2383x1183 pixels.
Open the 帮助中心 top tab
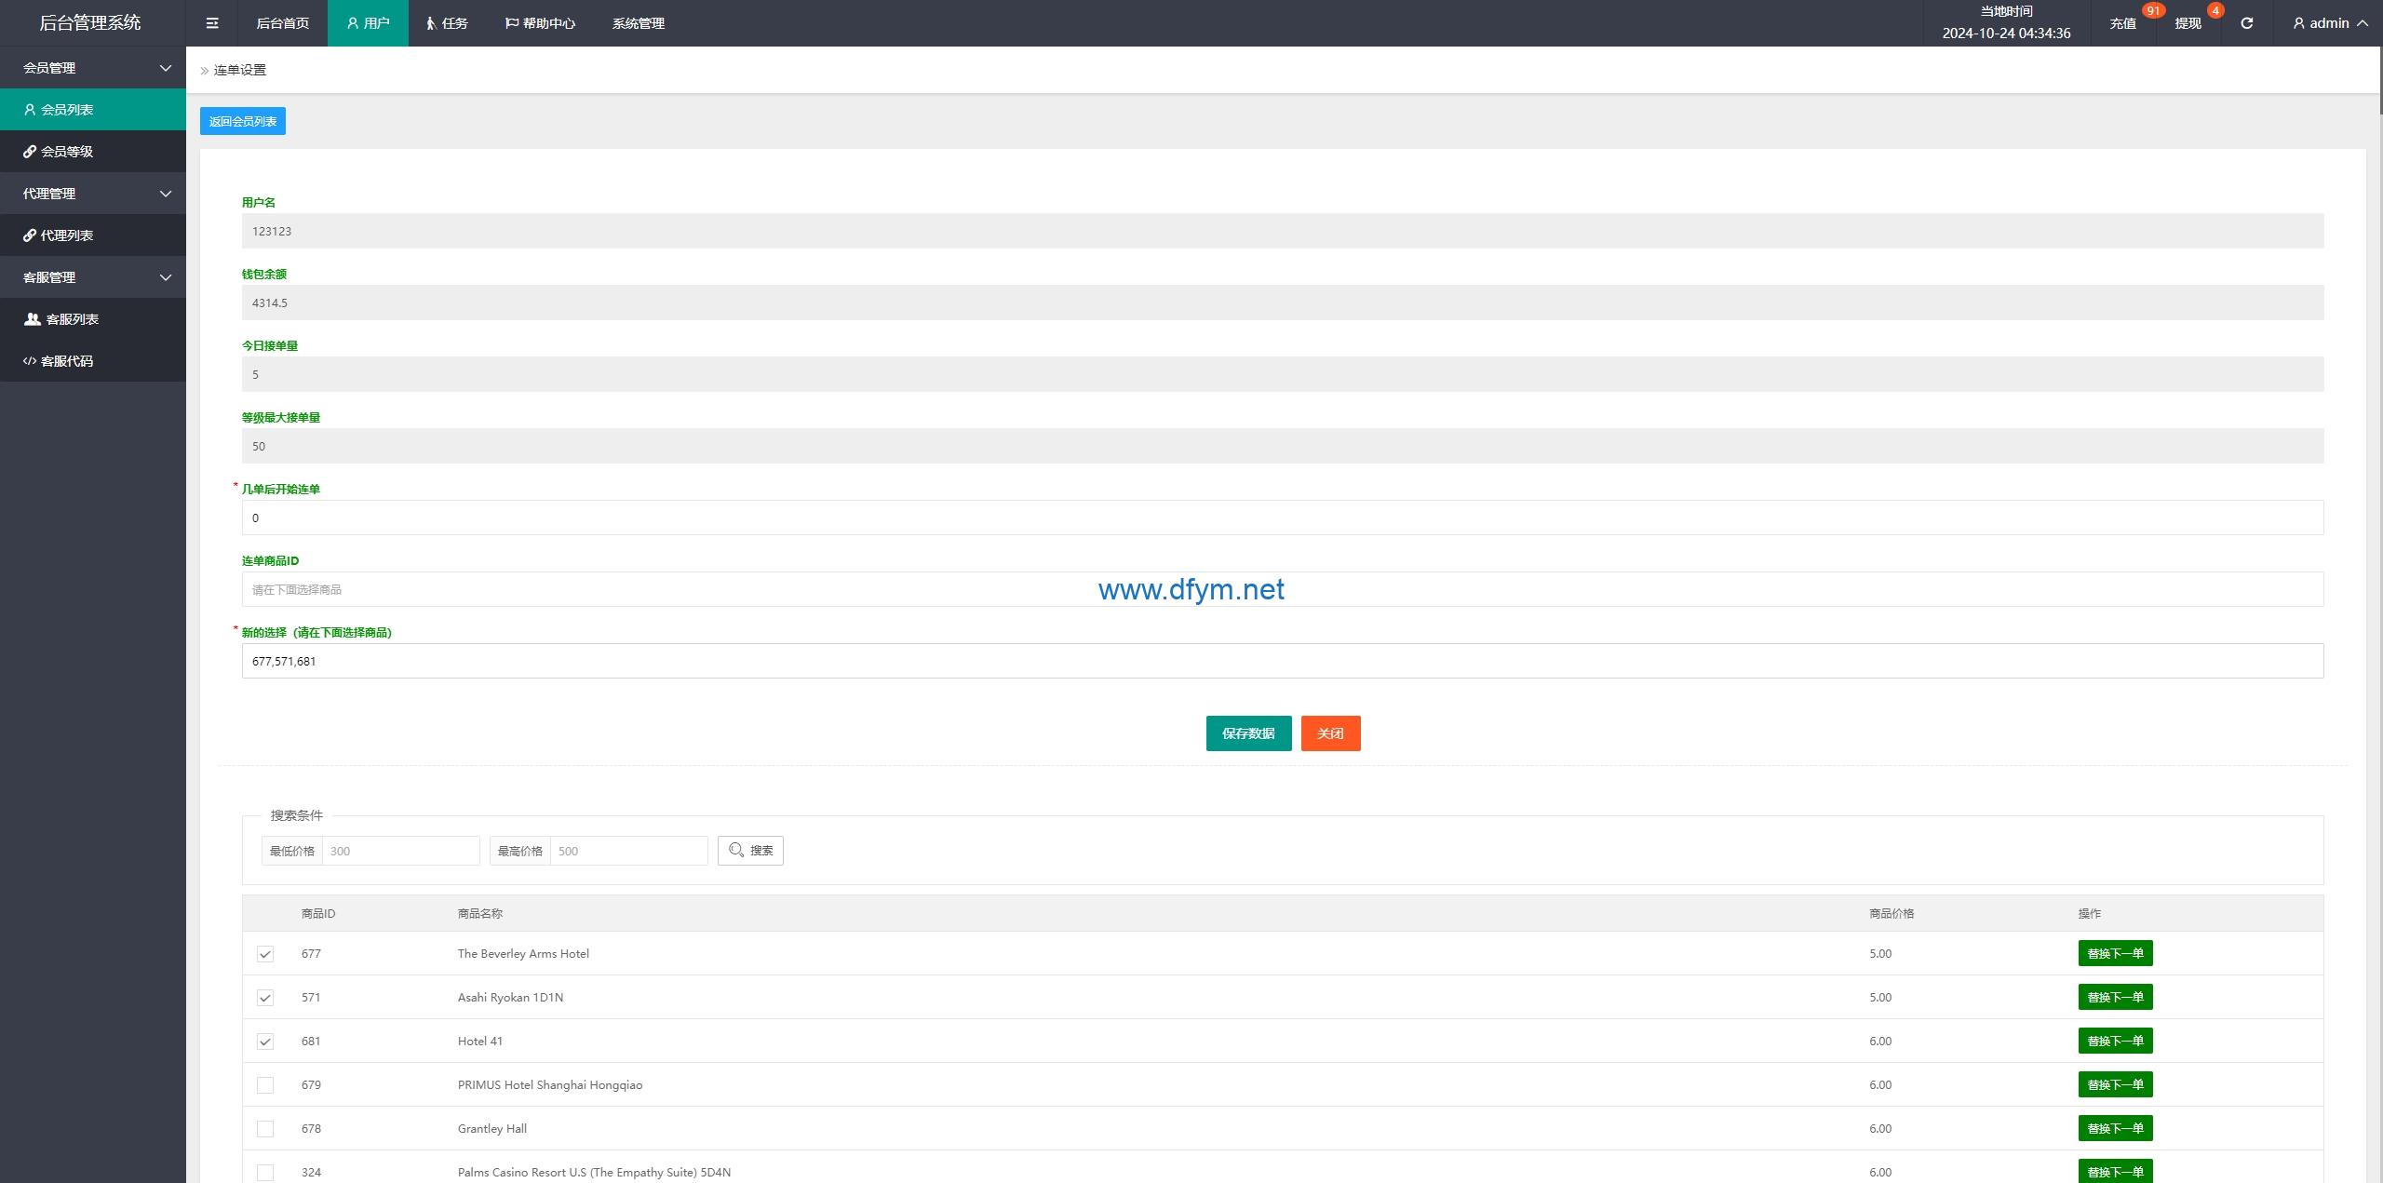click(540, 23)
